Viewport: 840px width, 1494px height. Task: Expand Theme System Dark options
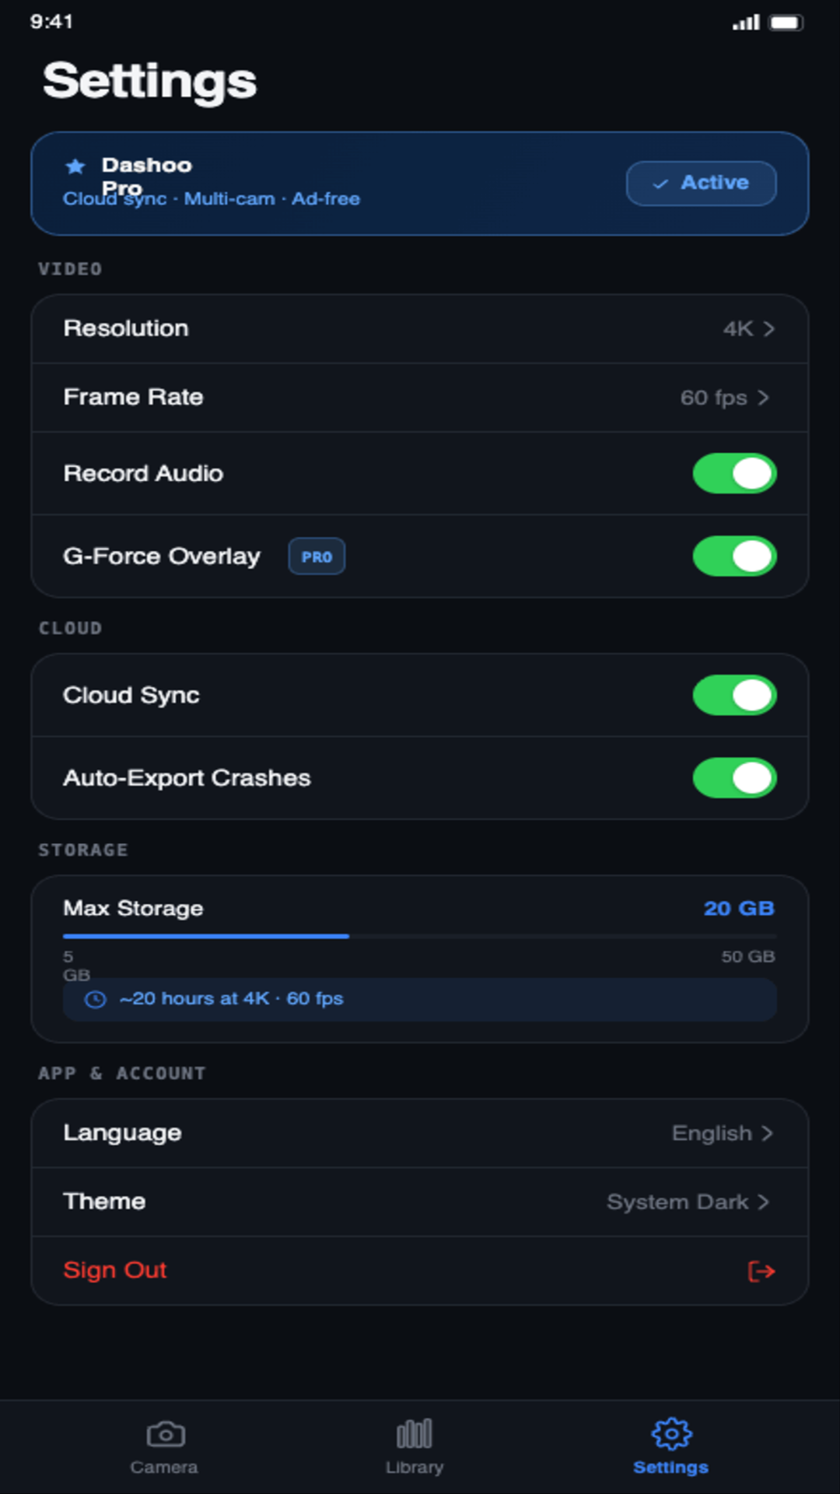688,1201
